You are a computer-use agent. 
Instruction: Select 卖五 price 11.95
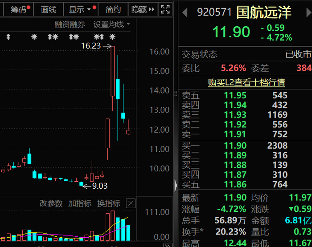coord(235,95)
